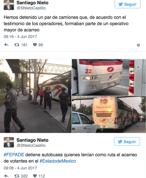
Task: Open the 09:08 - 4 Jun 2017 timestamp
Action: [20, 168]
